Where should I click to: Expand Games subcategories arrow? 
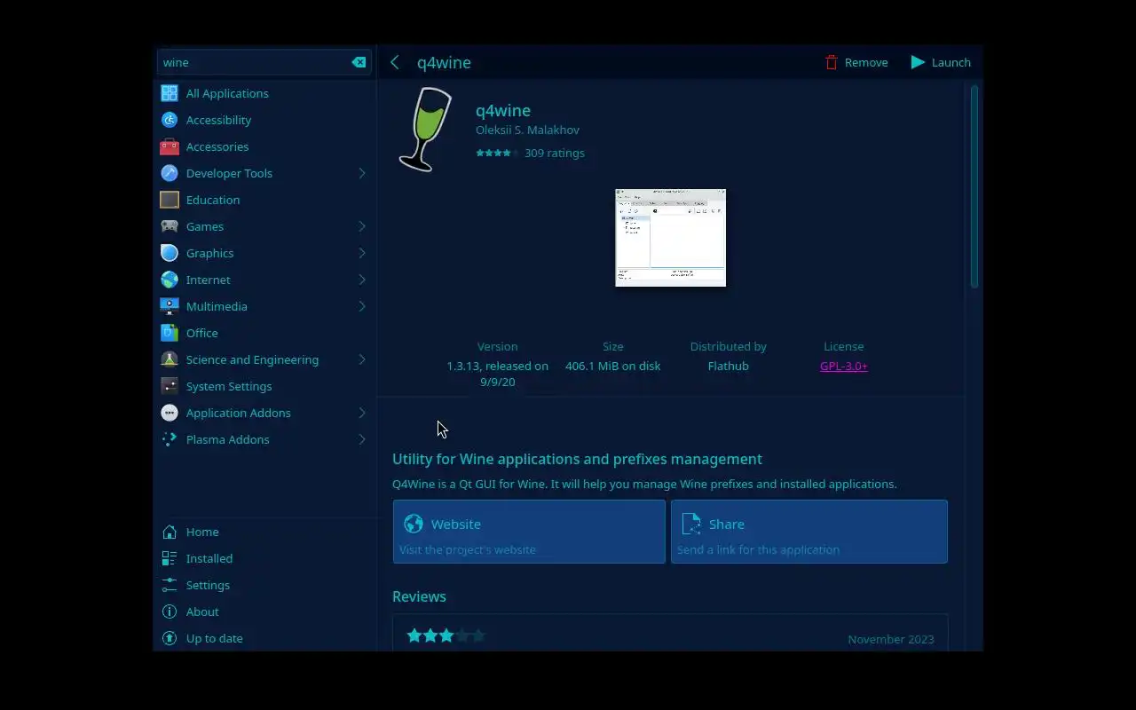(x=362, y=226)
